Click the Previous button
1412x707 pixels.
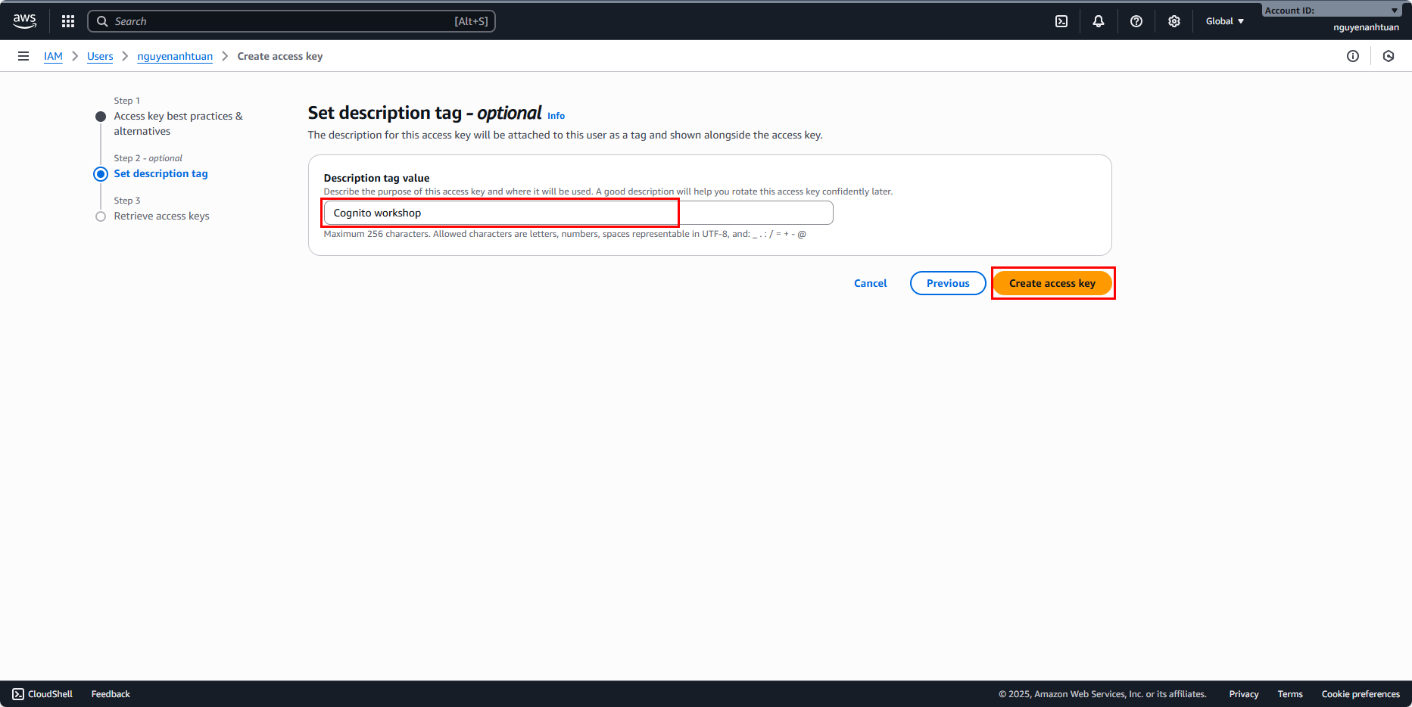(947, 283)
